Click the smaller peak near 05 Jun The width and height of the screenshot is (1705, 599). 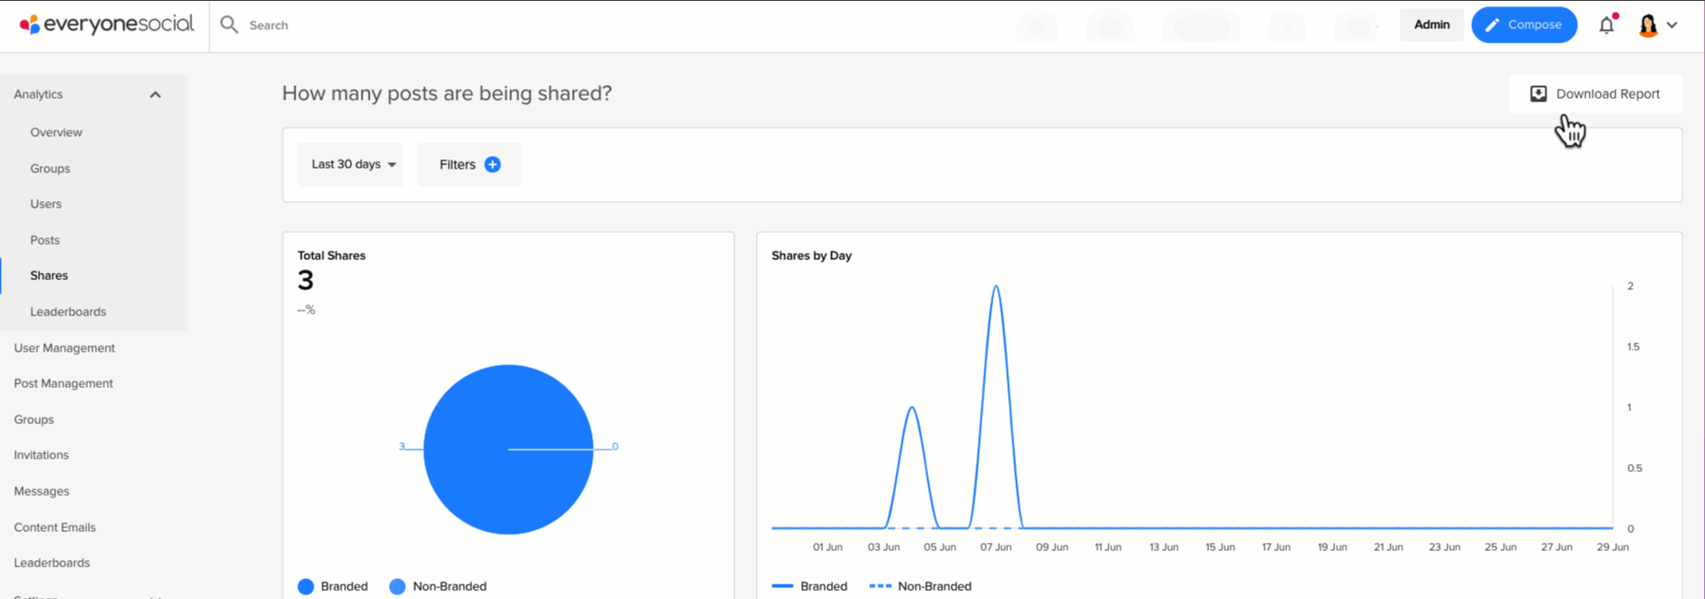(x=912, y=409)
